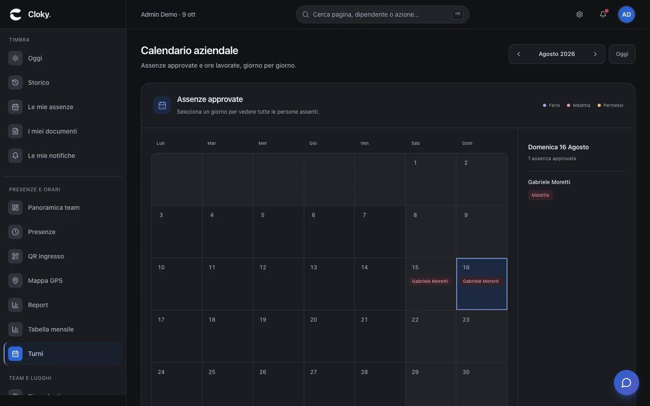Open the Tabella mensile chart icon
The image size is (650, 406).
click(15, 329)
